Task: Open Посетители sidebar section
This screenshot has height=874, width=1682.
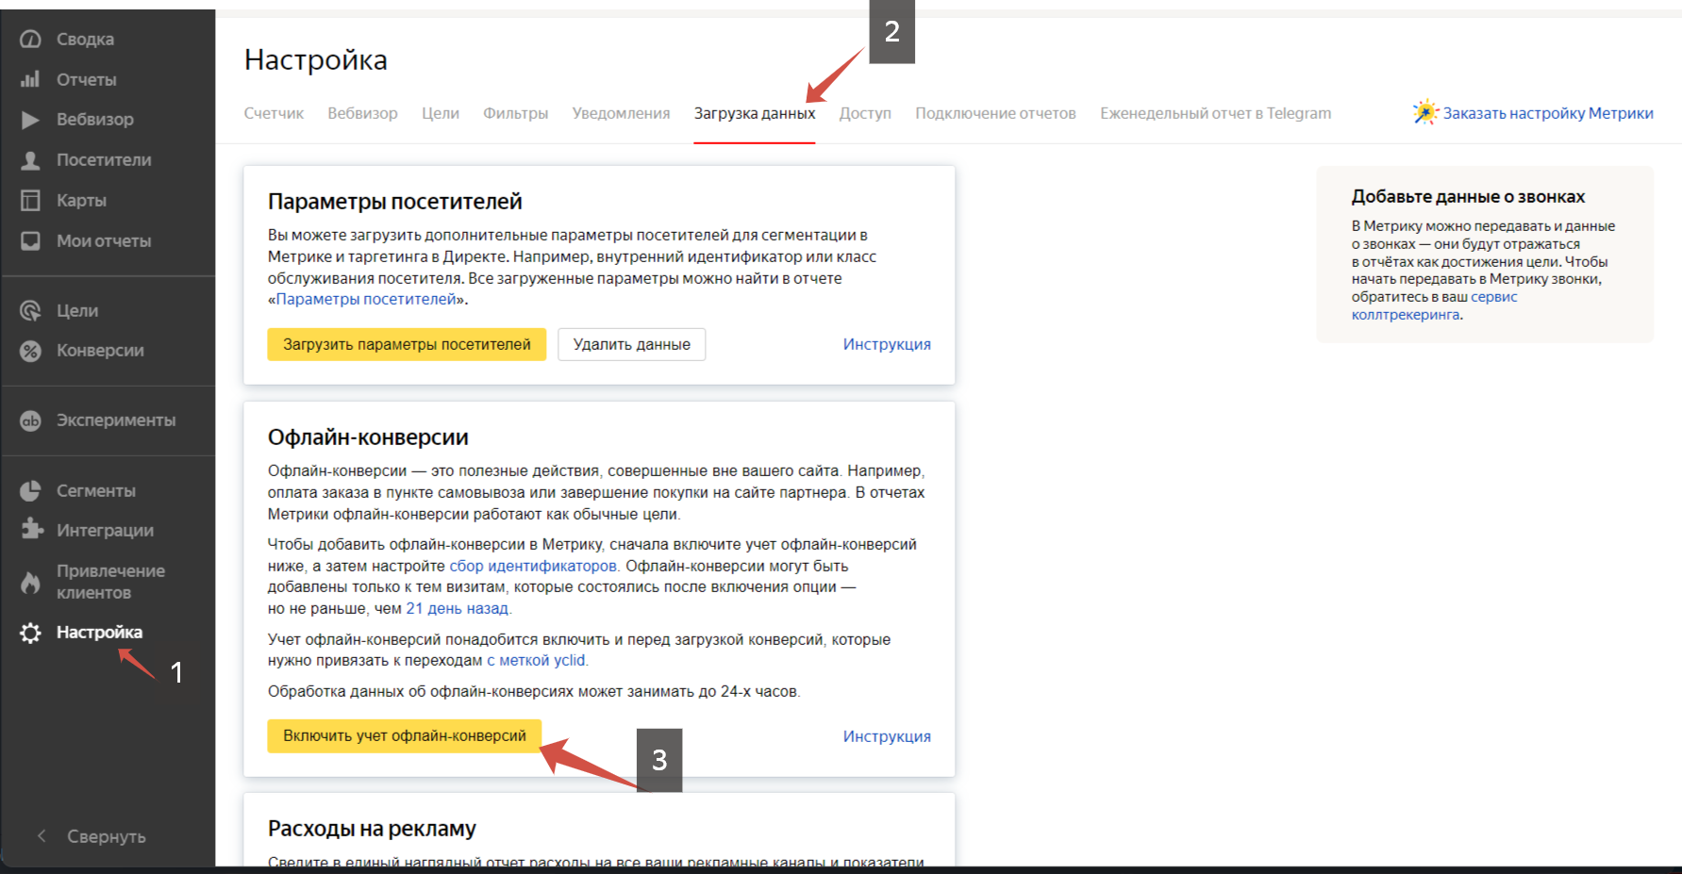Action: click(104, 160)
